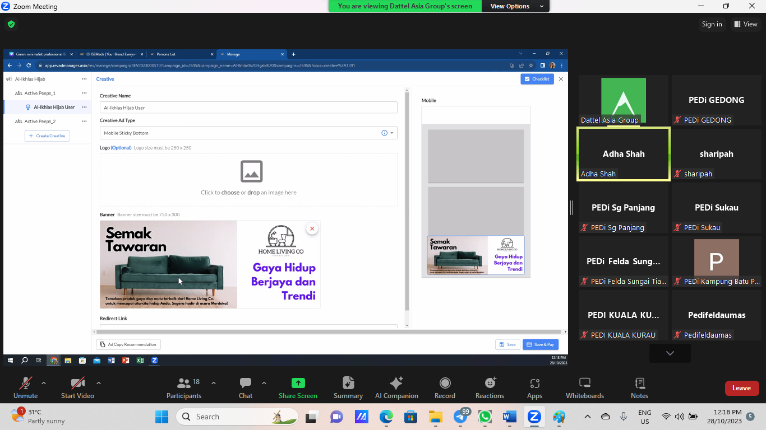Viewport: 766px width, 430px height.
Task: Expand audio options arrow next to Unmute
Action: point(44,383)
